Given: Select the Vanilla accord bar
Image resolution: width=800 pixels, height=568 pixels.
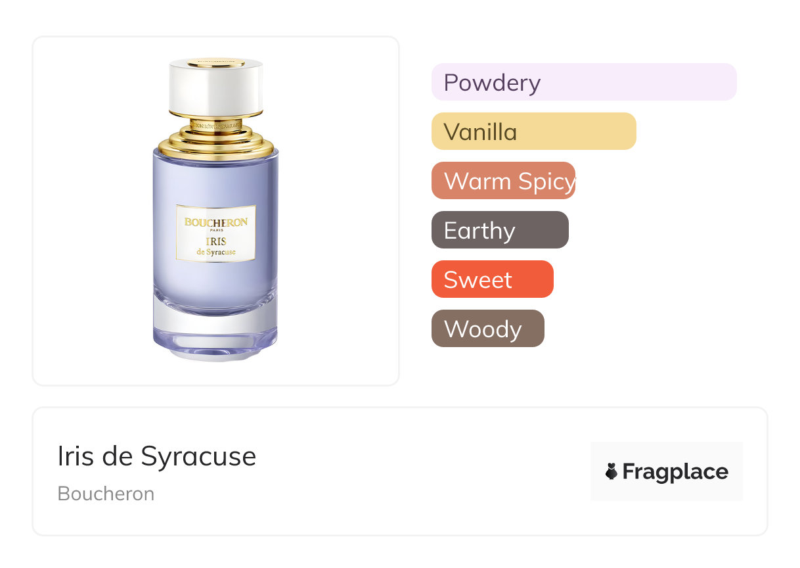Looking at the screenshot, I should coord(534,131).
